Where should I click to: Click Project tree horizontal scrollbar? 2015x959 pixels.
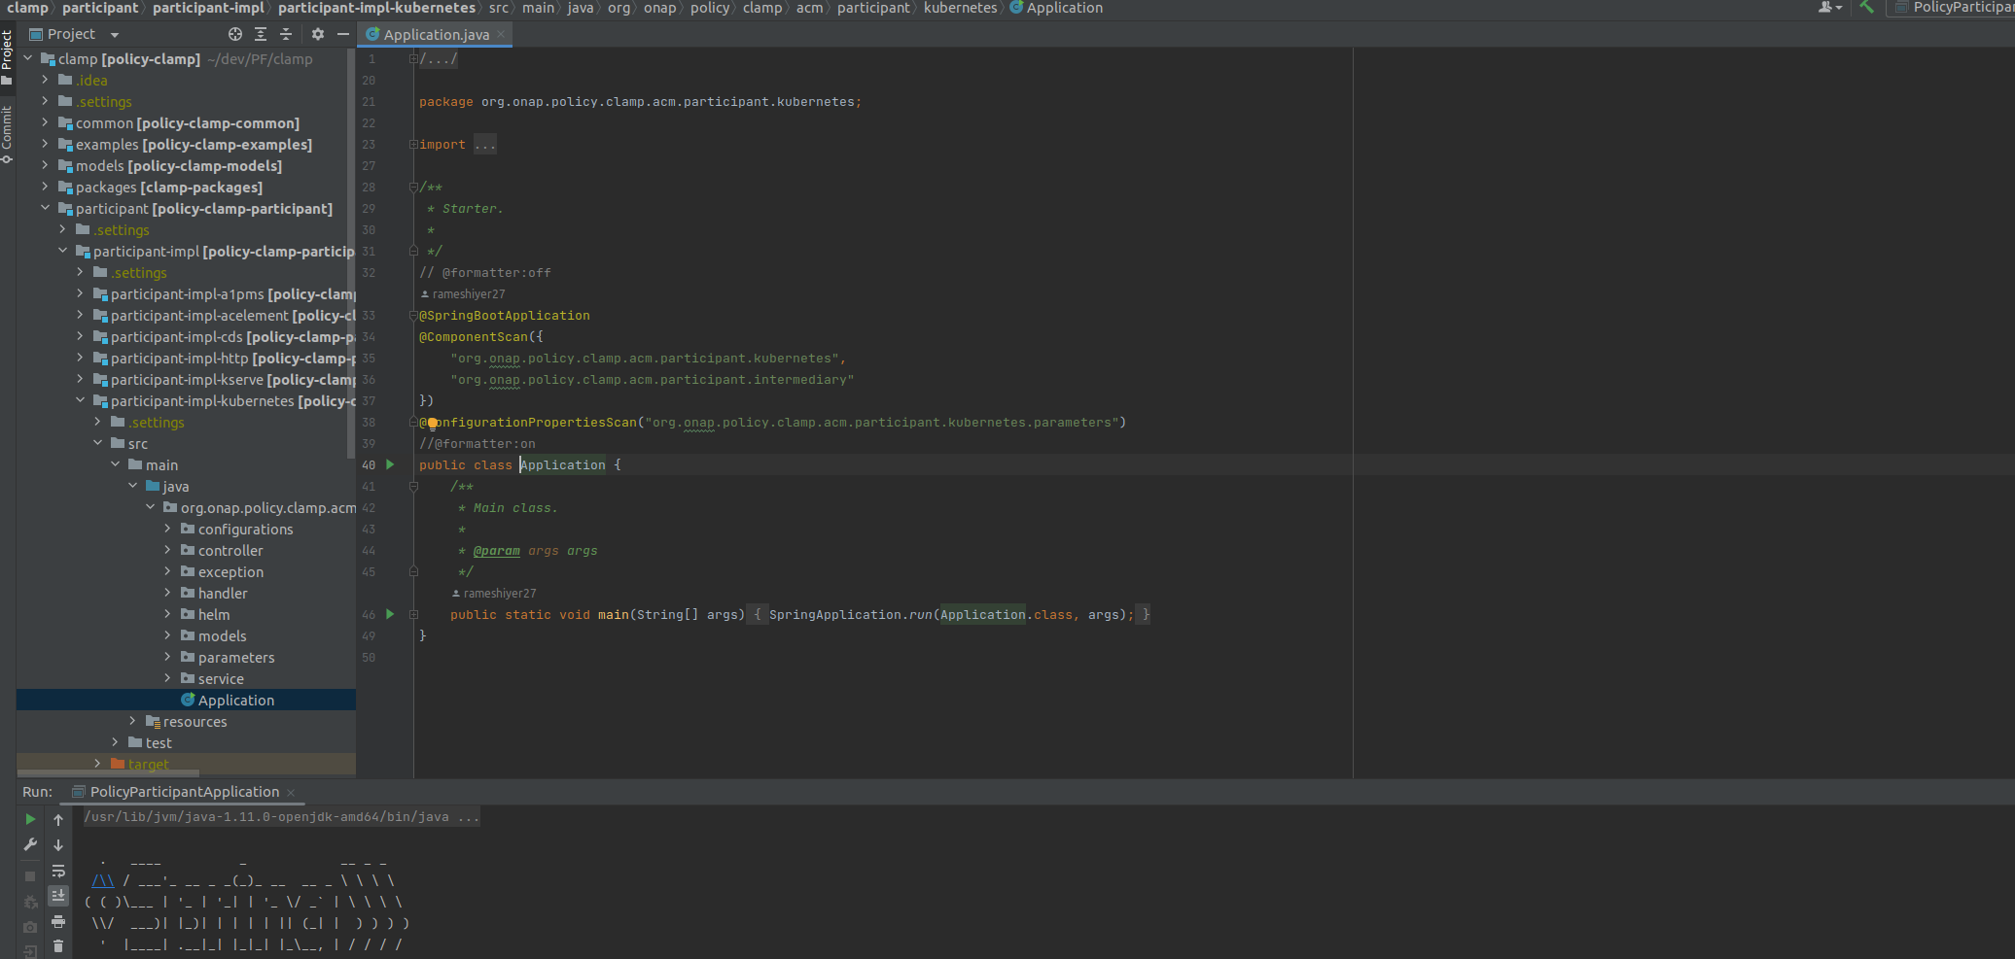click(108, 774)
